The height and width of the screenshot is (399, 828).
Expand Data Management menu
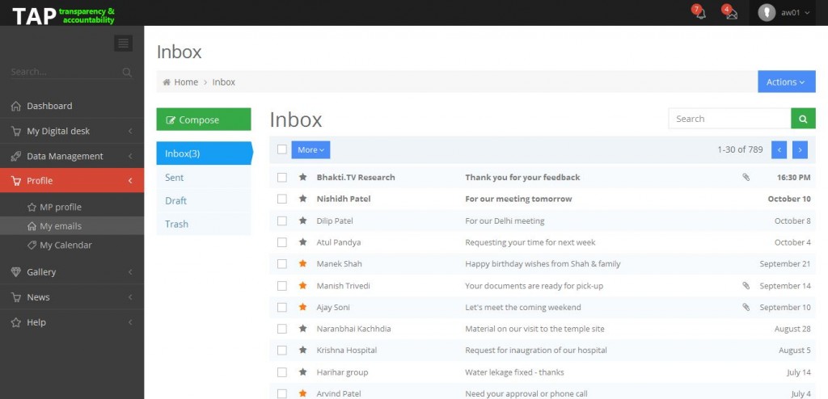pyautogui.click(x=72, y=156)
